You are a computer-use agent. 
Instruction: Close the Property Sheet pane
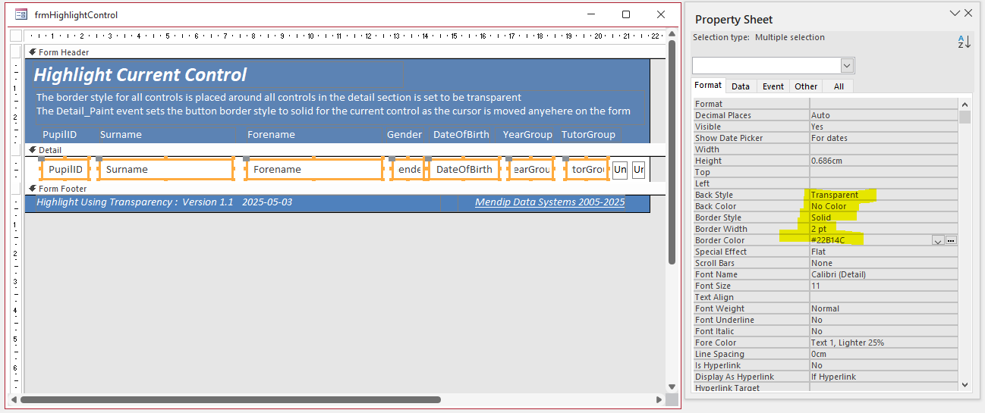click(968, 13)
